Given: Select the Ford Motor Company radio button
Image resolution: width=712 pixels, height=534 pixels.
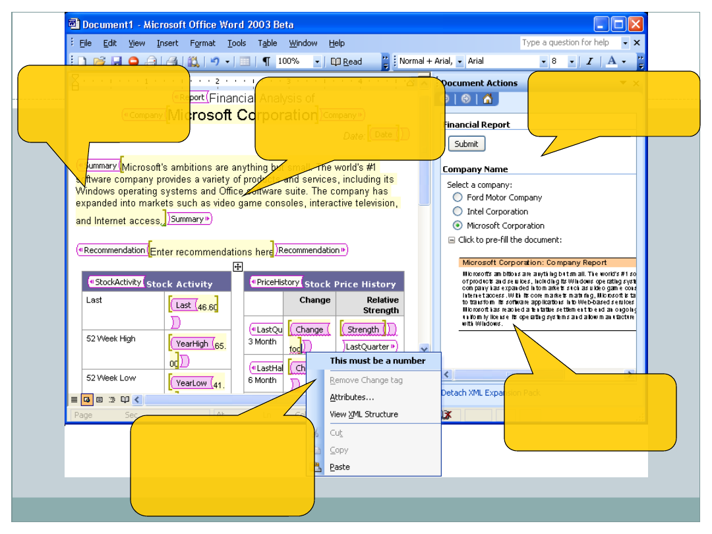Looking at the screenshot, I should point(458,197).
